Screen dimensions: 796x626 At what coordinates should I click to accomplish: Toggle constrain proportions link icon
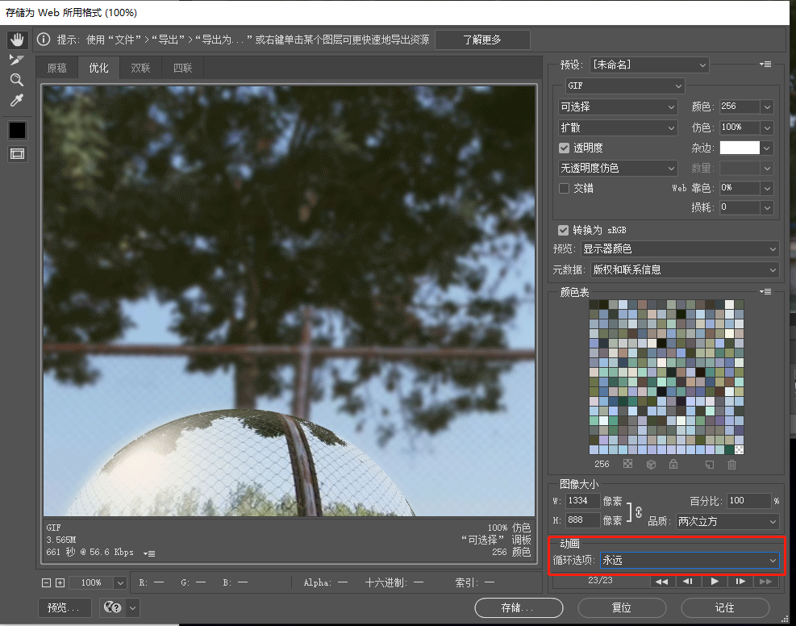(x=638, y=511)
